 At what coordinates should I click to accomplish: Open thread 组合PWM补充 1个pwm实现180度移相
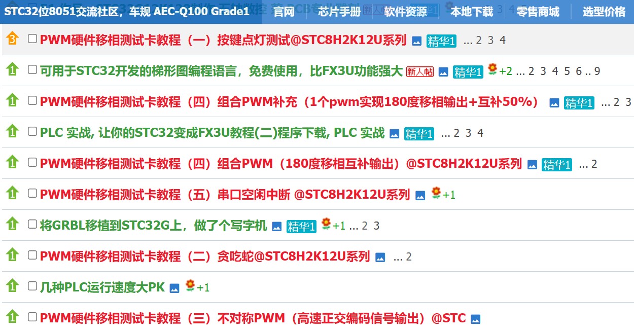290,102
